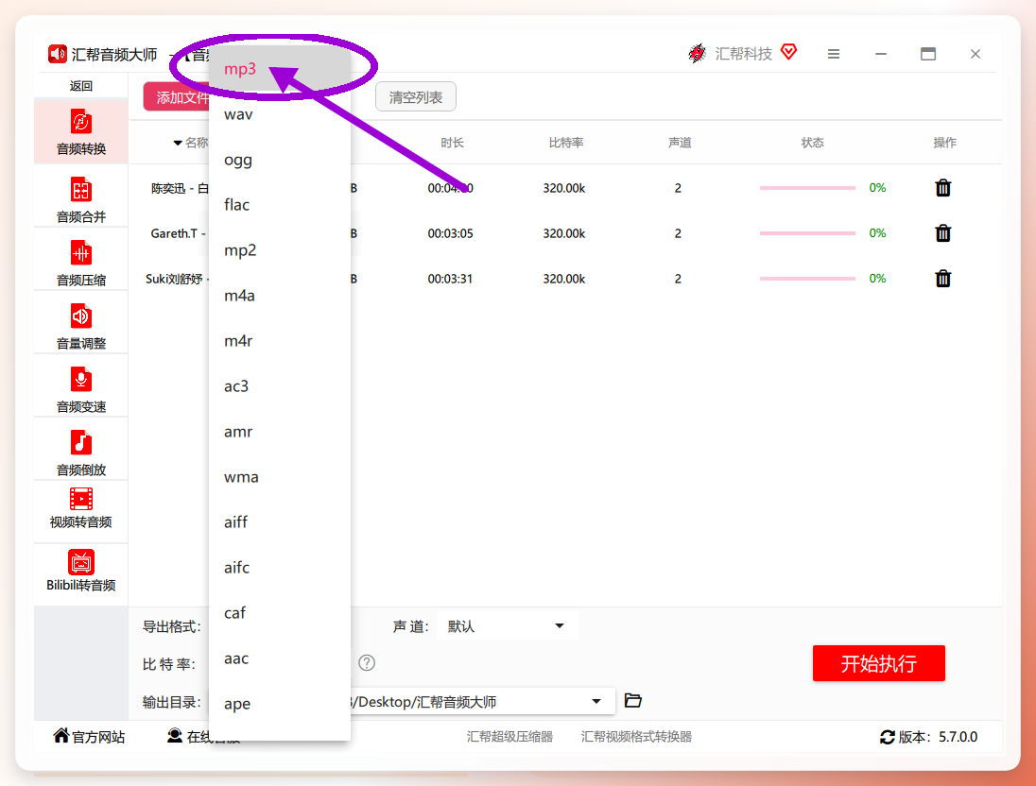1036x786 pixels.
Task: Open 汇帮超级压缩器 link
Action: [x=509, y=737]
